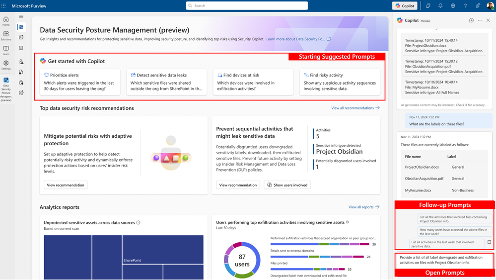This screenshot has height=280, width=496.
Task: Click info icon beside Unprotected sensitive assets
Action: pos(138,223)
